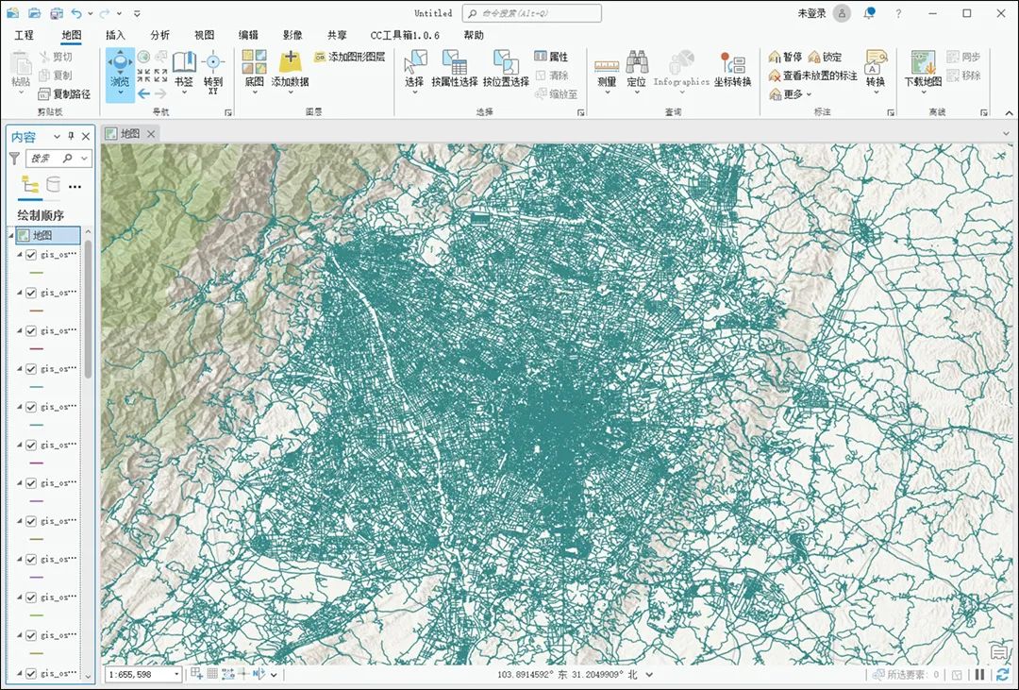Click the New Project icon in quick access
The width and height of the screenshot is (1019, 690).
(x=12, y=12)
